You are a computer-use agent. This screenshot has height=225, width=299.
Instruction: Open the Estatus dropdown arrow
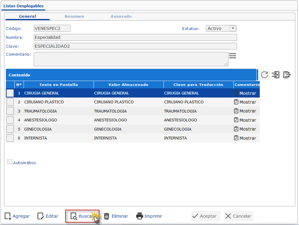pos(233,28)
